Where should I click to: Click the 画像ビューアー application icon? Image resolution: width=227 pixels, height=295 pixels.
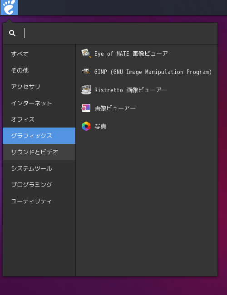[86, 108]
